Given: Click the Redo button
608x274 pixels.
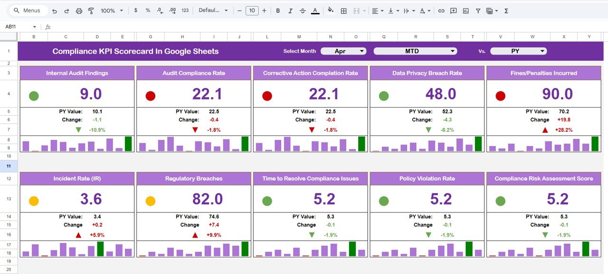Looking at the screenshot, I should click(x=66, y=10).
